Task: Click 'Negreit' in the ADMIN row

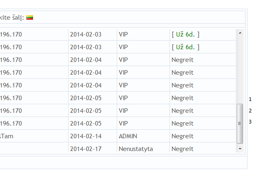Action: (182, 136)
